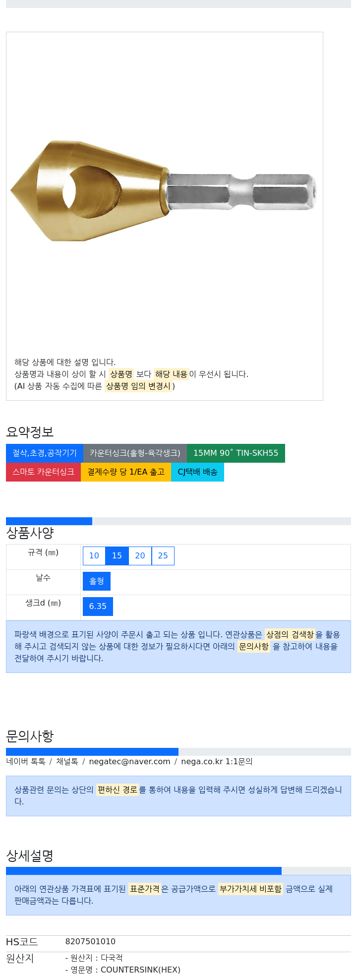The image size is (357, 976).
Task: Select the 10 mm size option
Action: [94, 556]
